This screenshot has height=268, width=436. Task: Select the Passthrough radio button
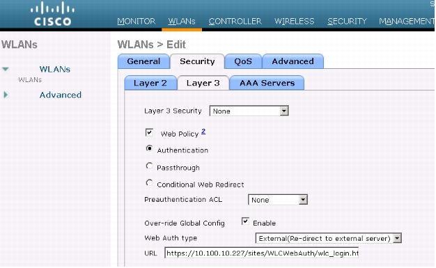click(x=149, y=166)
